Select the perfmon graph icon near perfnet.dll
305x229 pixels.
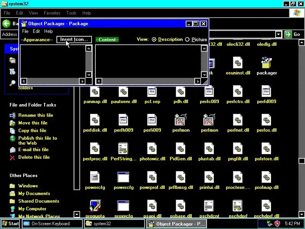click(x=209, y=120)
